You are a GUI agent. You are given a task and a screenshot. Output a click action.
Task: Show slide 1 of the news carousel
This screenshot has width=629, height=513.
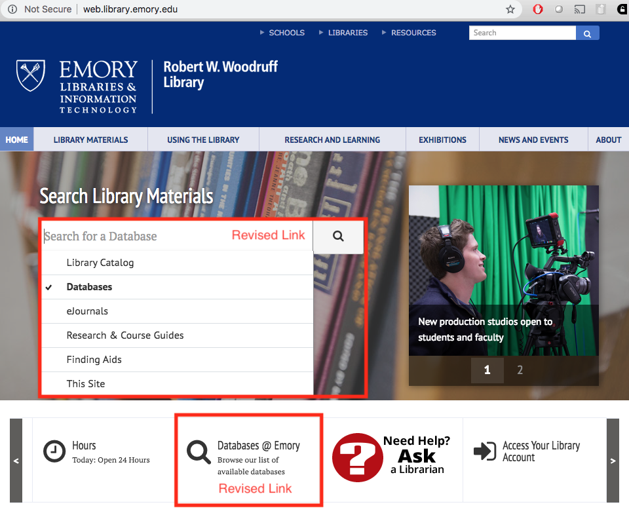487,370
